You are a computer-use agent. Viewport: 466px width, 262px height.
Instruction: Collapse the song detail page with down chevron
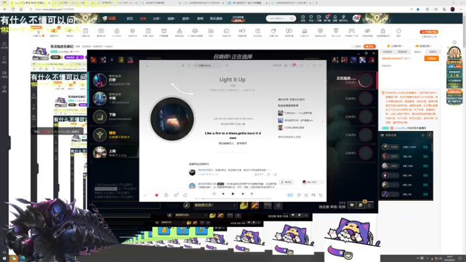pos(147,66)
